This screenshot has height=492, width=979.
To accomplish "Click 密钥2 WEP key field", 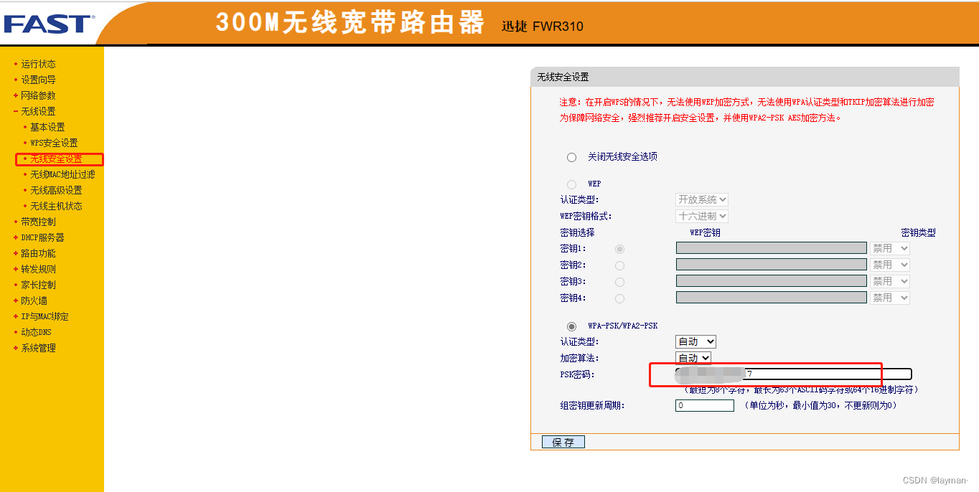I will point(772,265).
